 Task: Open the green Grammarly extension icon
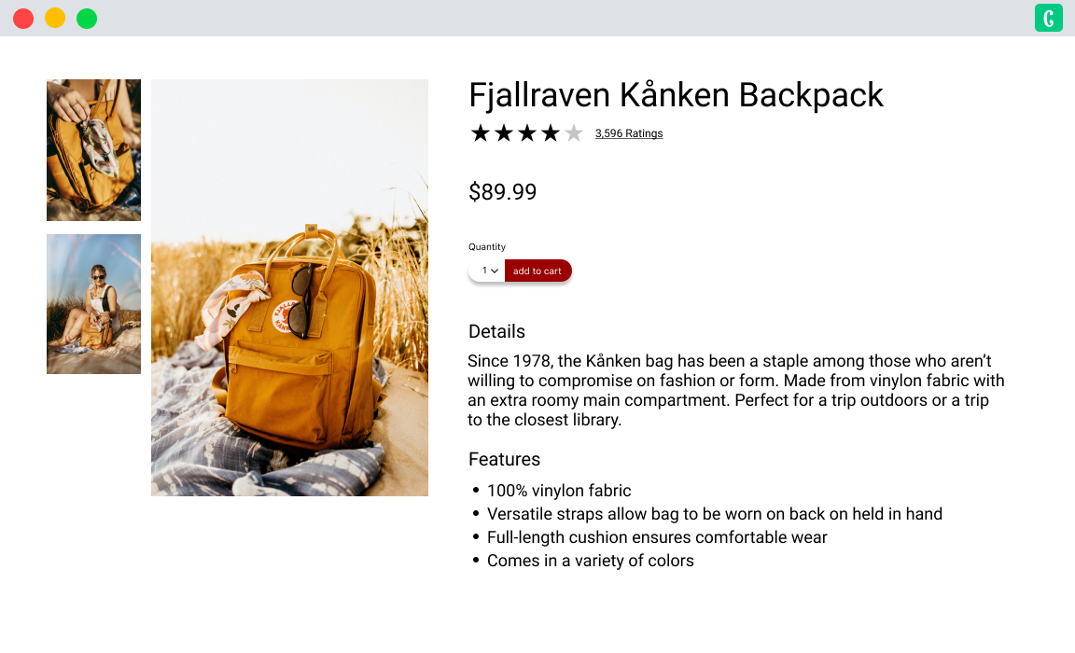coord(1048,18)
